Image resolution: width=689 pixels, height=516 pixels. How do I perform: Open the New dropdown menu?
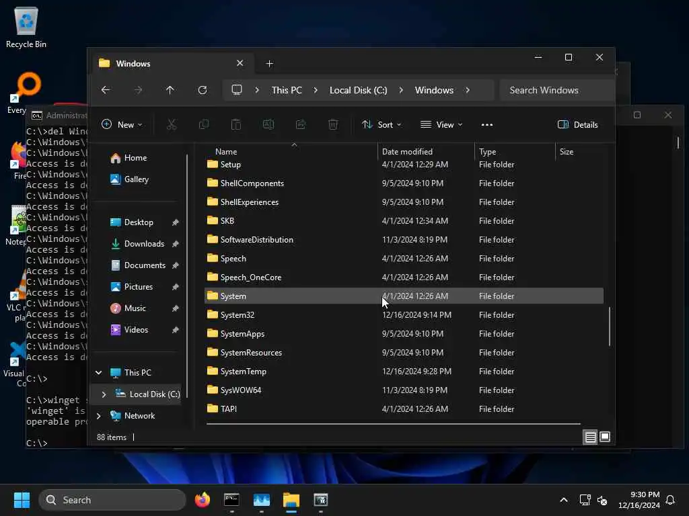coord(122,124)
